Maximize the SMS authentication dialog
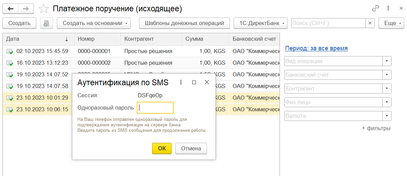The image size is (407, 176). coord(194,82)
